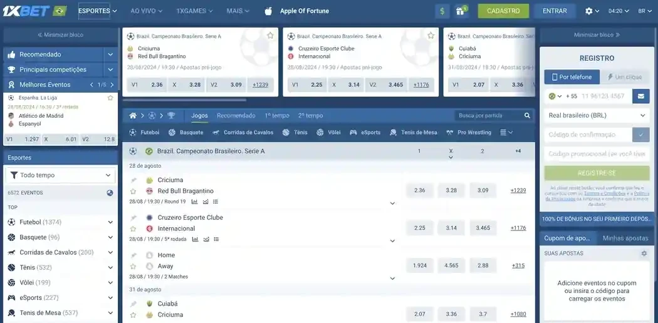Click the Apple Of Fortune apple icon
Viewport: 658px width, 323px height.
268,11
